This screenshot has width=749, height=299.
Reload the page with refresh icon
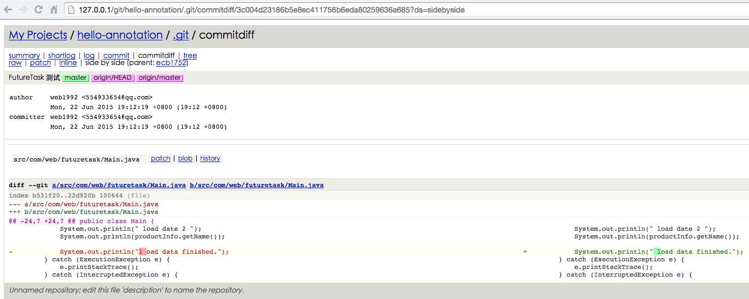[38, 10]
